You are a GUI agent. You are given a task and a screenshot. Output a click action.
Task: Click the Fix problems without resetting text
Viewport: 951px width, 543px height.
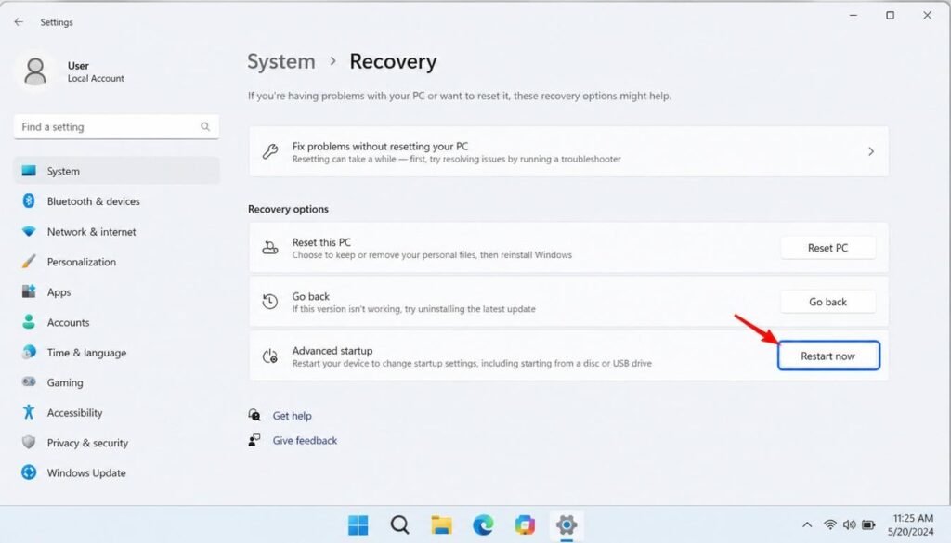[x=380, y=146]
